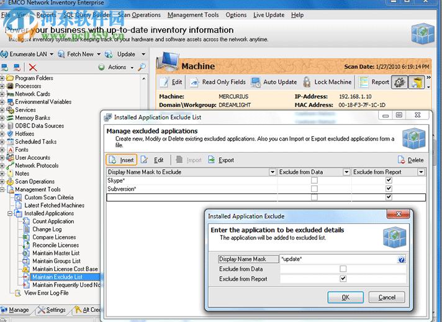Click the Fonts icon in tree
Screen dimensions: 442x322
click(x=10, y=150)
